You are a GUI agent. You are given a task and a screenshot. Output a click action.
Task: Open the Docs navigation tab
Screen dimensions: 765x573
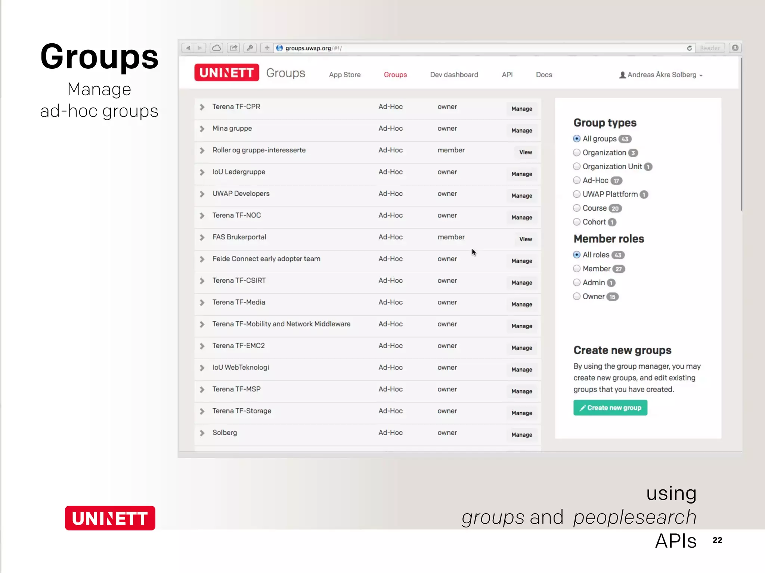pyautogui.click(x=544, y=75)
